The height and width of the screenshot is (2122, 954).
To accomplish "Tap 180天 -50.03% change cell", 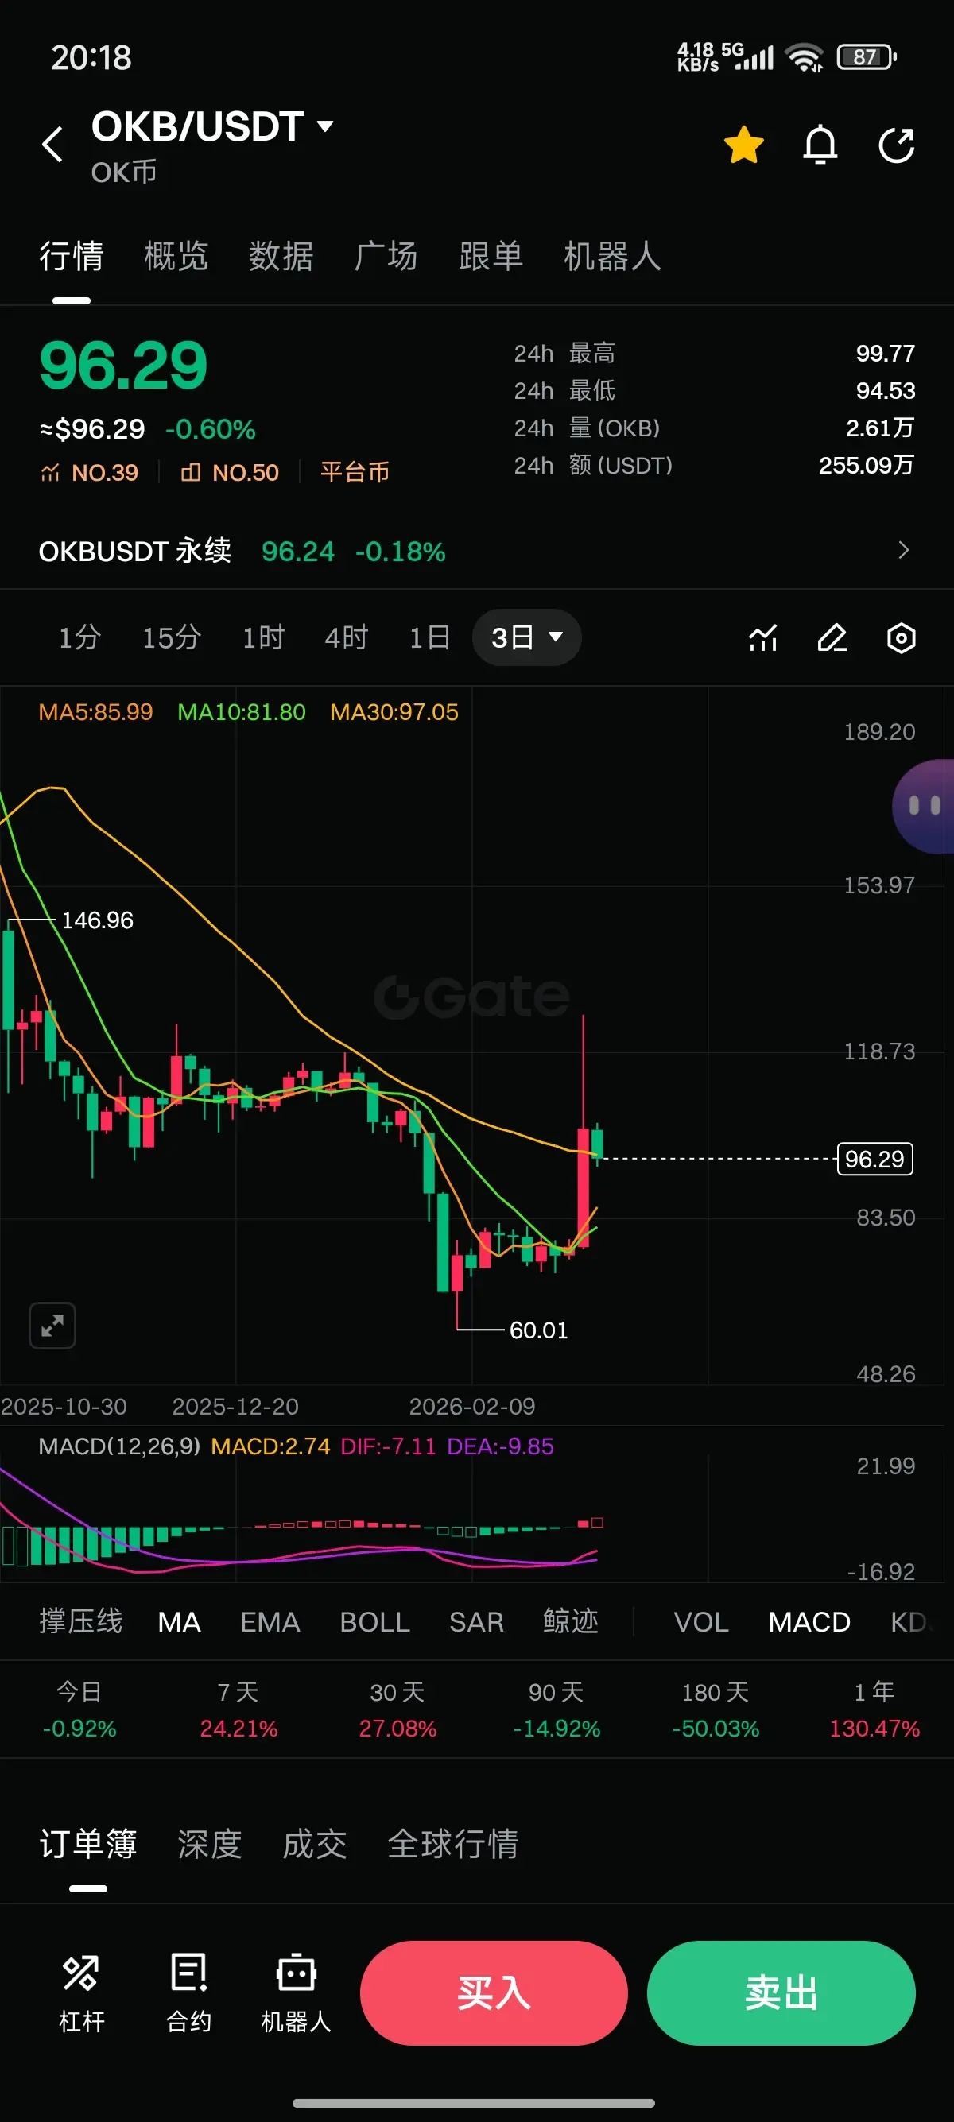I will pyautogui.click(x=715, y=1710).
